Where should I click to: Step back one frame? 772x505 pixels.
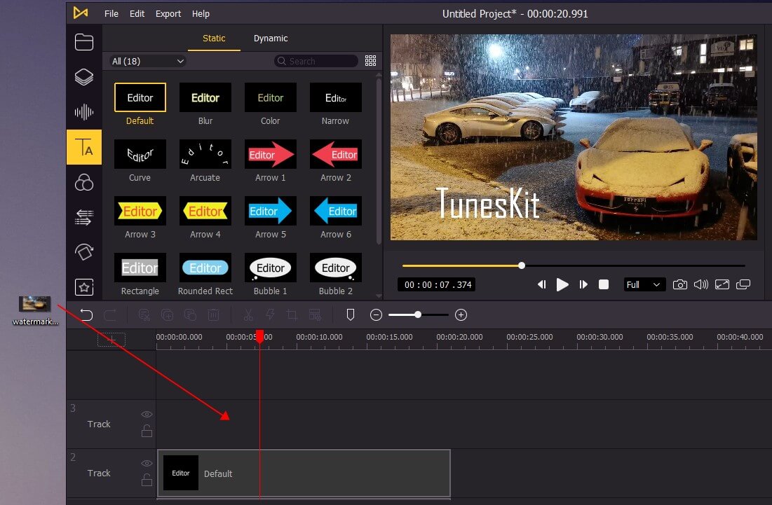pyautogui.click(x=541, y=284)
